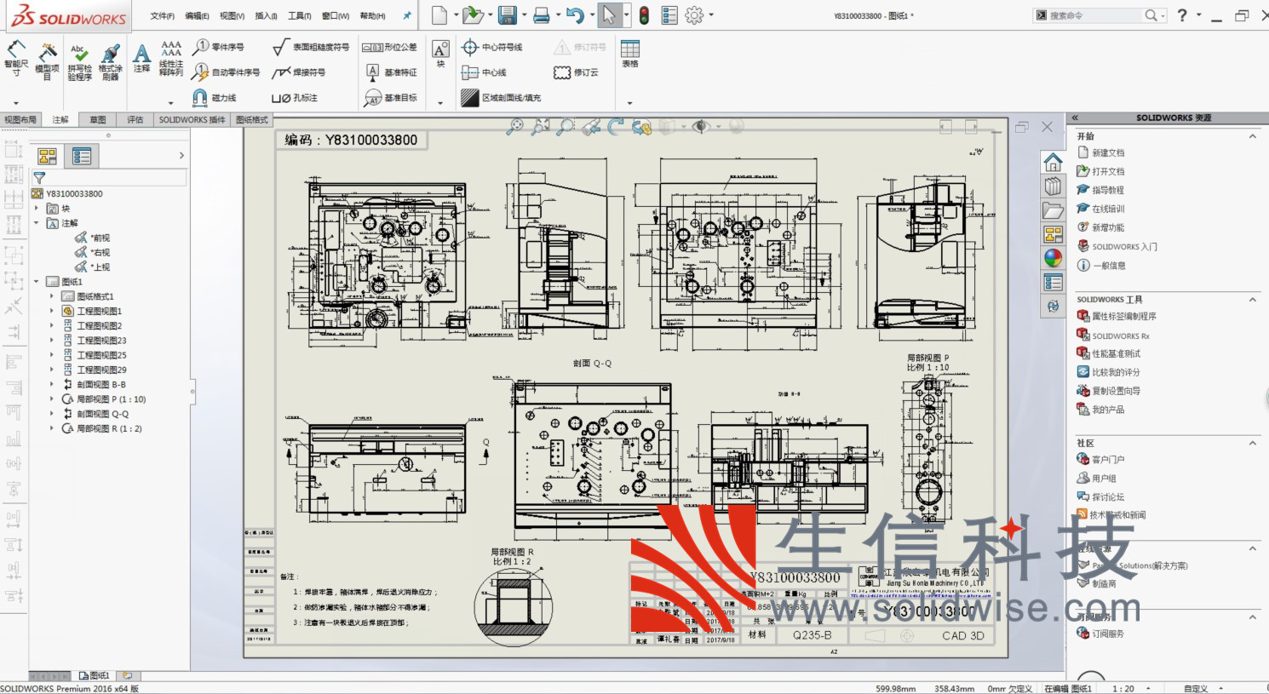Open the Appearances color ball tab
The height and width of the screenshot is (694, 1269).
coord(1054,258)
